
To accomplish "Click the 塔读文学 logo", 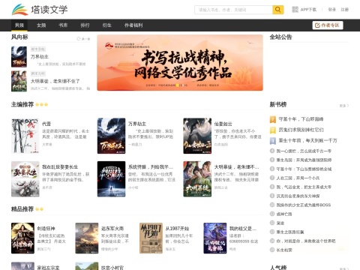I will (x=40, y=10).
